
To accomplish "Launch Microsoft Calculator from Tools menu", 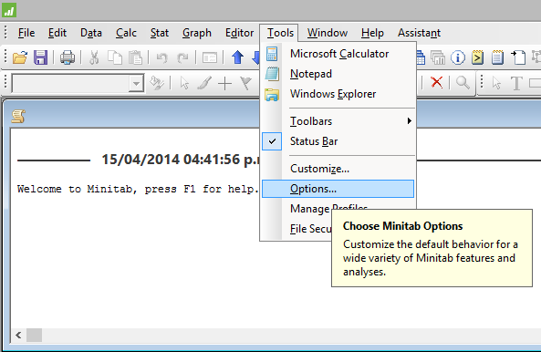I will pos(338,54).
